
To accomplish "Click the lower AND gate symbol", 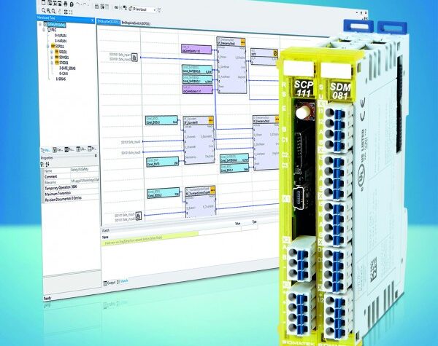I will (x=139, y=216).
